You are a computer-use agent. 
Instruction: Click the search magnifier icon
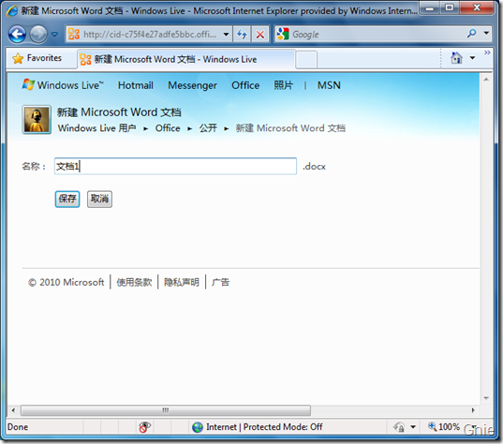pyautogui.click(x=472, y=34)
